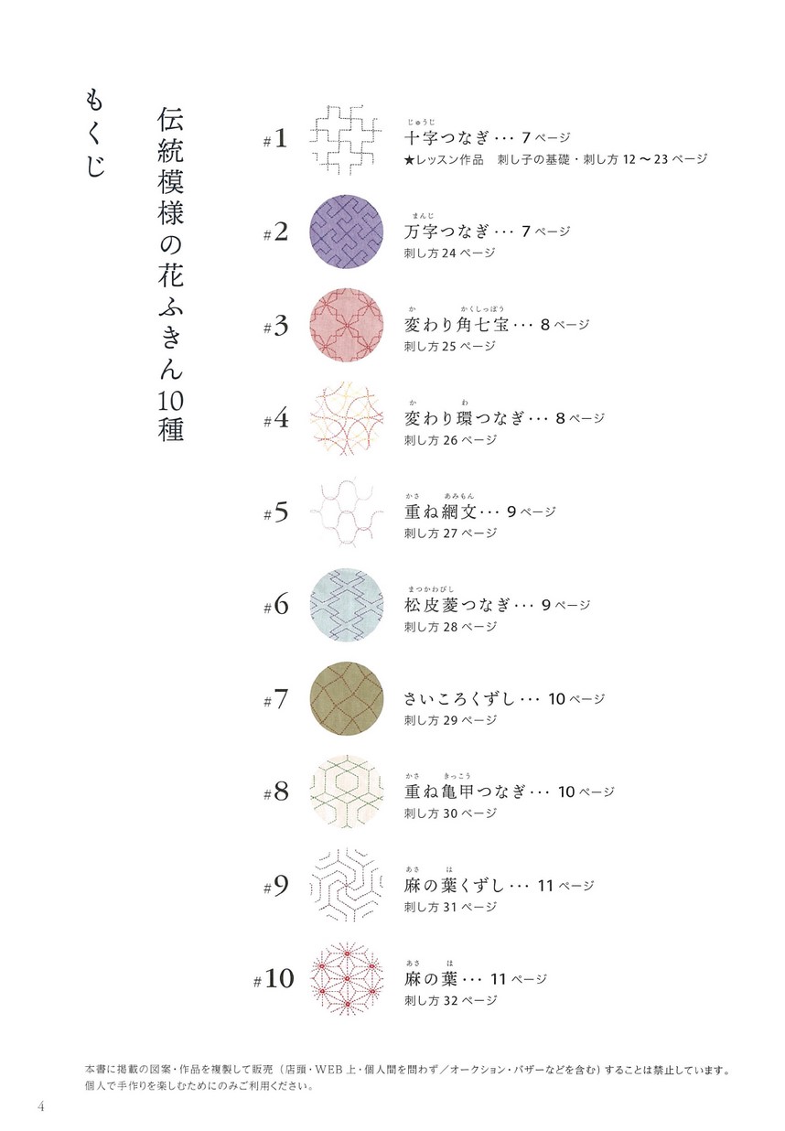
Task: Click the #1 cross-stitch pattern thumbnail
Action: (346, 138)
